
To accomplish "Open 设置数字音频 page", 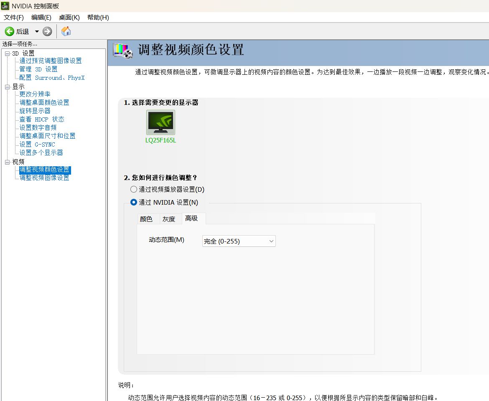I will click(38, 128).
